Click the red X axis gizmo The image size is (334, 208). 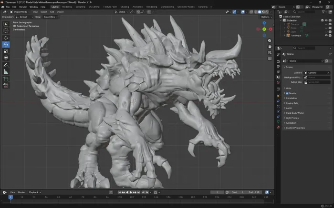271,29
